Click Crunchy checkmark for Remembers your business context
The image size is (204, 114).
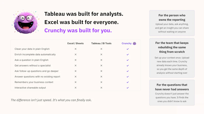(x=128, y=82)
